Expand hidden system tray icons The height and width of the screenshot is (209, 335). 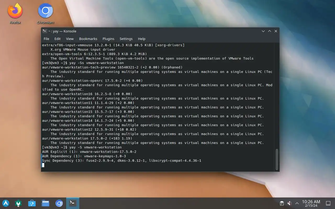tap(297, 203)
